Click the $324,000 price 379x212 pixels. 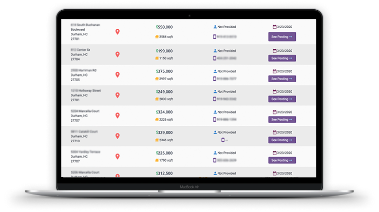point(164,112)
